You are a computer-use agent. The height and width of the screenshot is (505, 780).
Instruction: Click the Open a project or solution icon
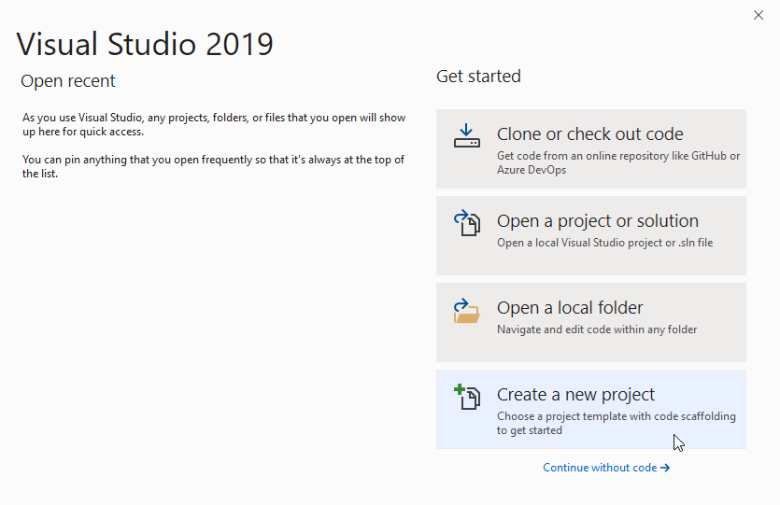[x=467, y=223]
